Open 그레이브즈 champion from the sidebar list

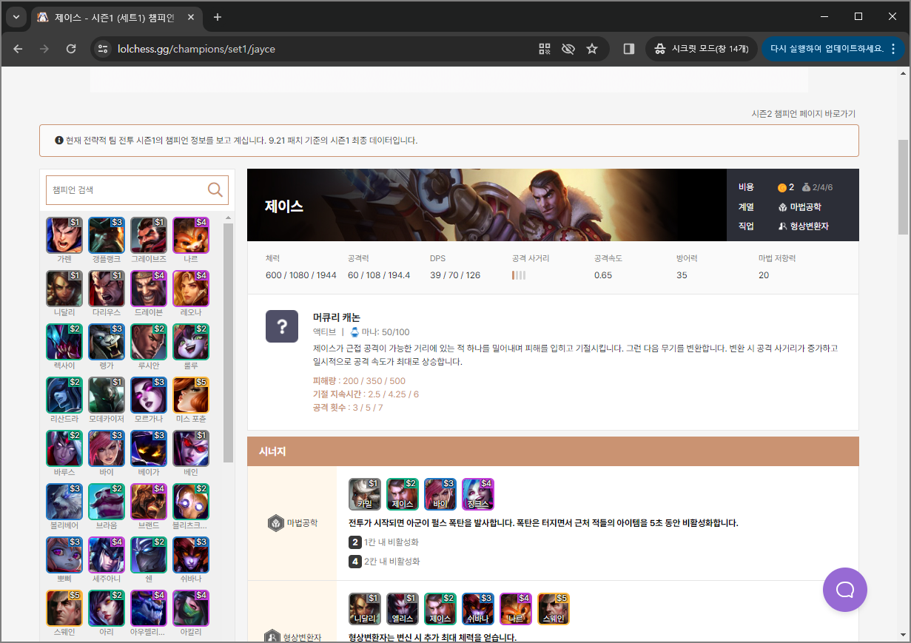click(x=149, y=235)
